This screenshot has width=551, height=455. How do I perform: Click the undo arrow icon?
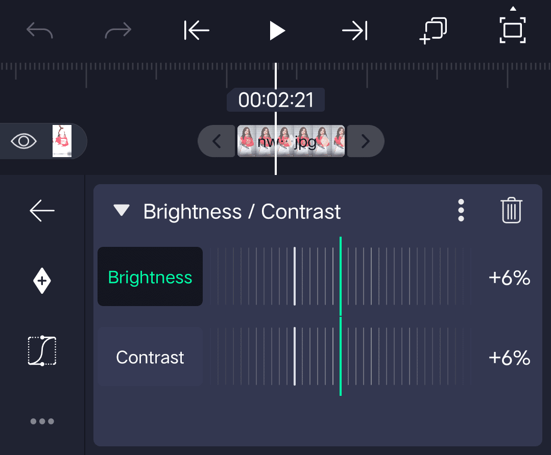40,32
